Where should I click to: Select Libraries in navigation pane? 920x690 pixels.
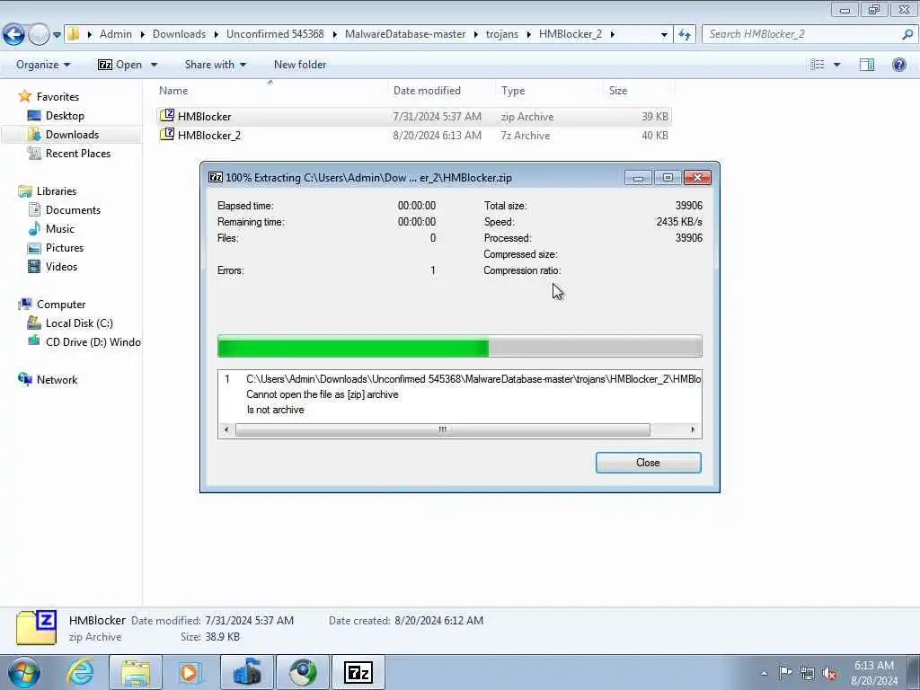point(57,191)
